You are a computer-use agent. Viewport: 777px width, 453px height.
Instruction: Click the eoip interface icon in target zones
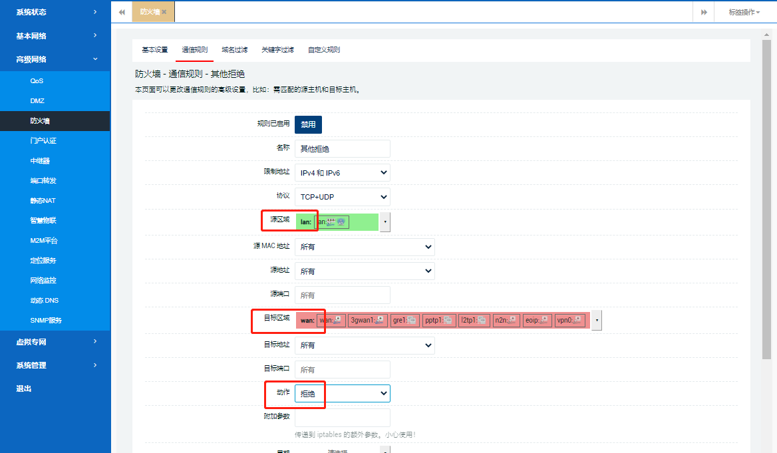click(544, 320)
